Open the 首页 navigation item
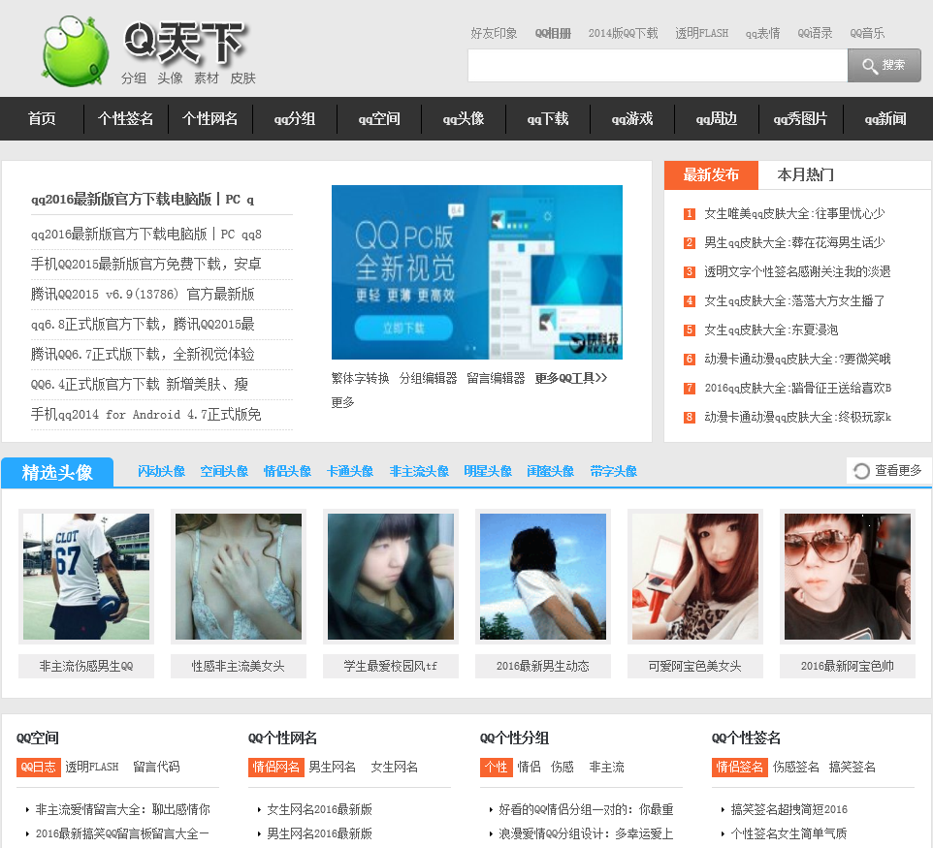933x848 pixels. 42,119
